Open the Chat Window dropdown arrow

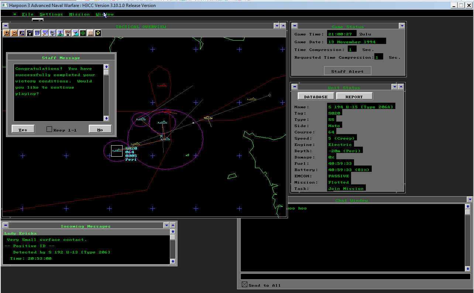(x=470, y=200)
